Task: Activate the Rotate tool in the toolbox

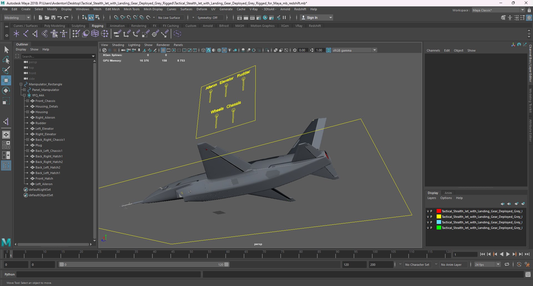Action: (6, 91)
